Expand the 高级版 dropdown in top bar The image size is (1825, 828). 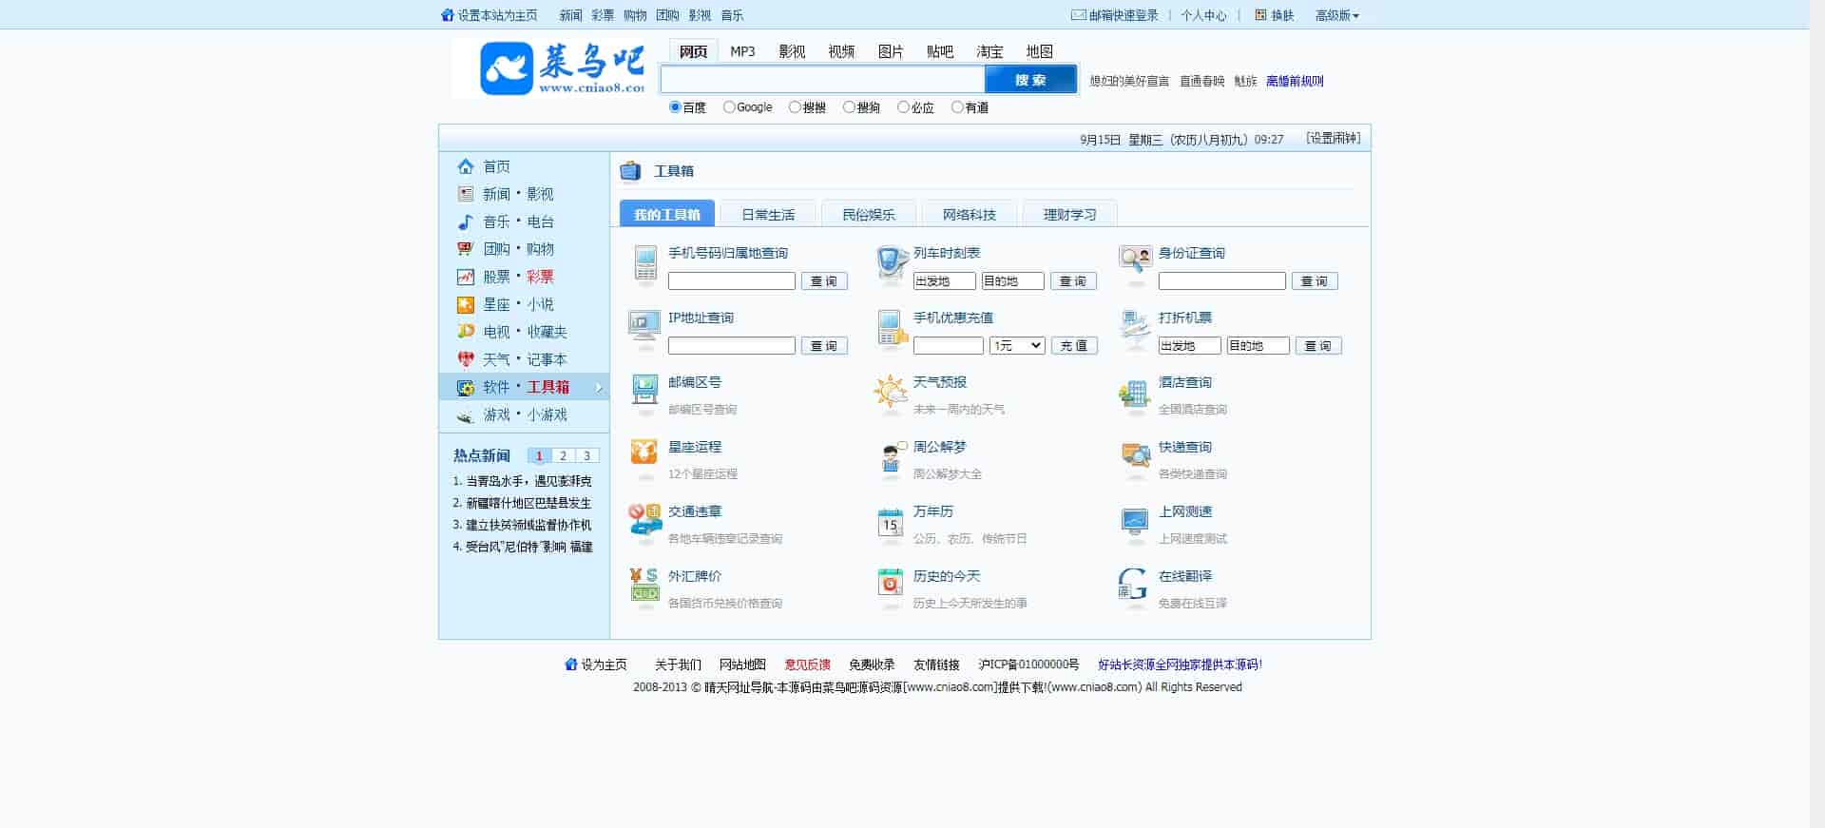(1337, 15)
